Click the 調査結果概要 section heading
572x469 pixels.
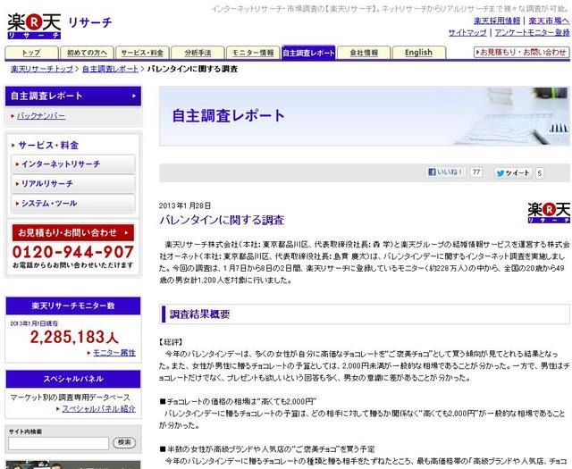pyautogui.click(x=365, y=314)
